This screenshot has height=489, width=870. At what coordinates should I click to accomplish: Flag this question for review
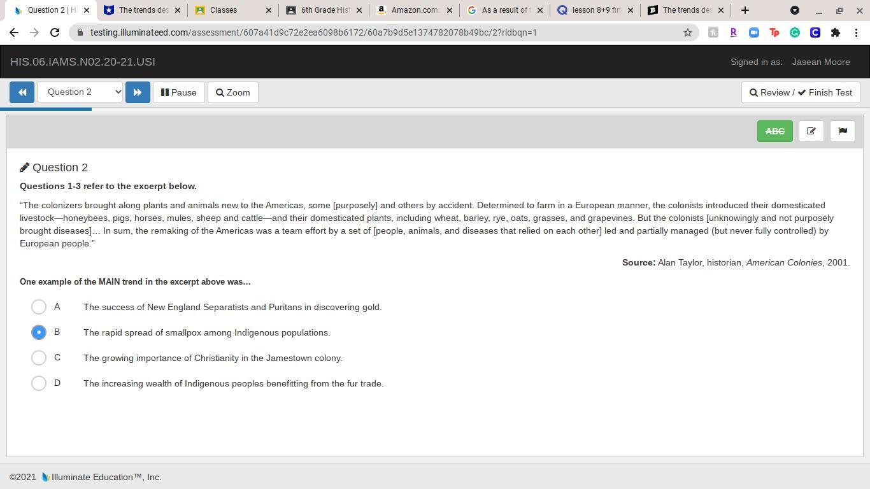843,131
